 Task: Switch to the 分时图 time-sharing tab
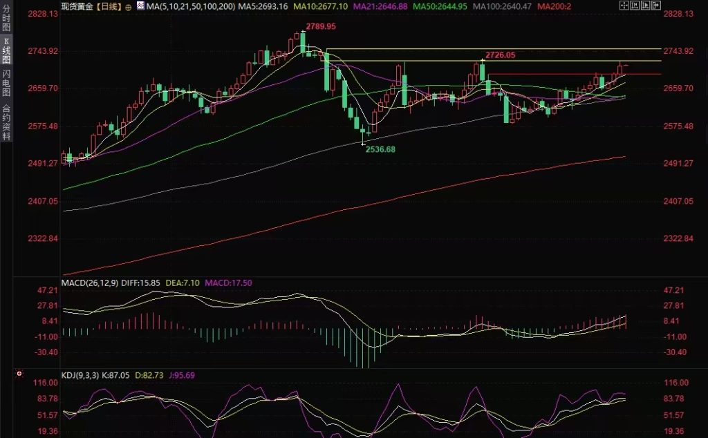6,17
